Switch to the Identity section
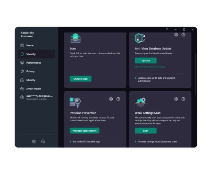219x192 pixels. tap(36, 80)
